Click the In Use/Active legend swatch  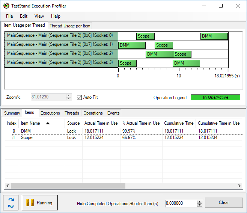[215, 97]
